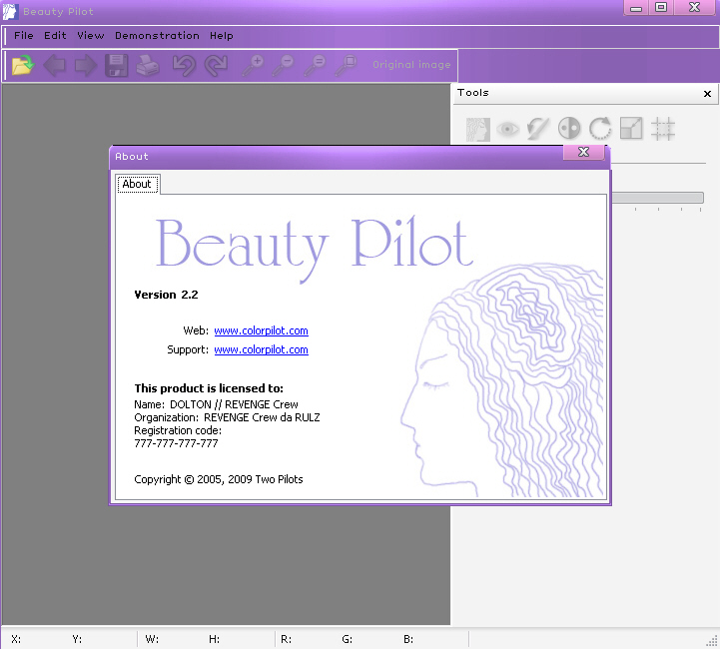Select the brush stroke tool in Tools panel
Viewport: 720px width, 649px height.
click(x=537, y=129)
